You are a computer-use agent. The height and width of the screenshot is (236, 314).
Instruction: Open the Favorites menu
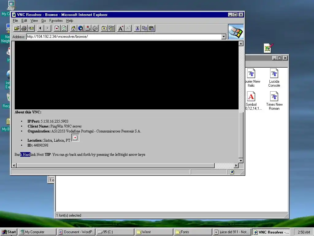[56, 21]
